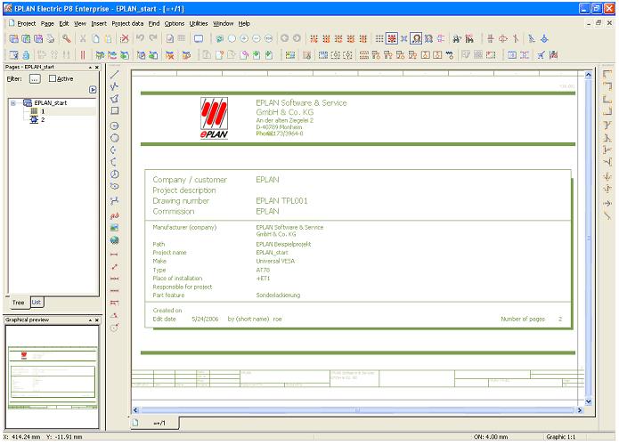Select the Polyline drawing tool
The width and height of the screenshot is (619, 445).
click(x=115, y=86)
